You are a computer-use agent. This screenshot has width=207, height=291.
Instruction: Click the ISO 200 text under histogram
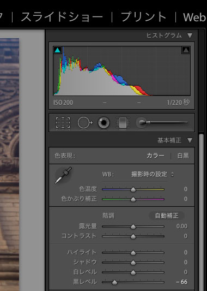(x=63, y=103)
